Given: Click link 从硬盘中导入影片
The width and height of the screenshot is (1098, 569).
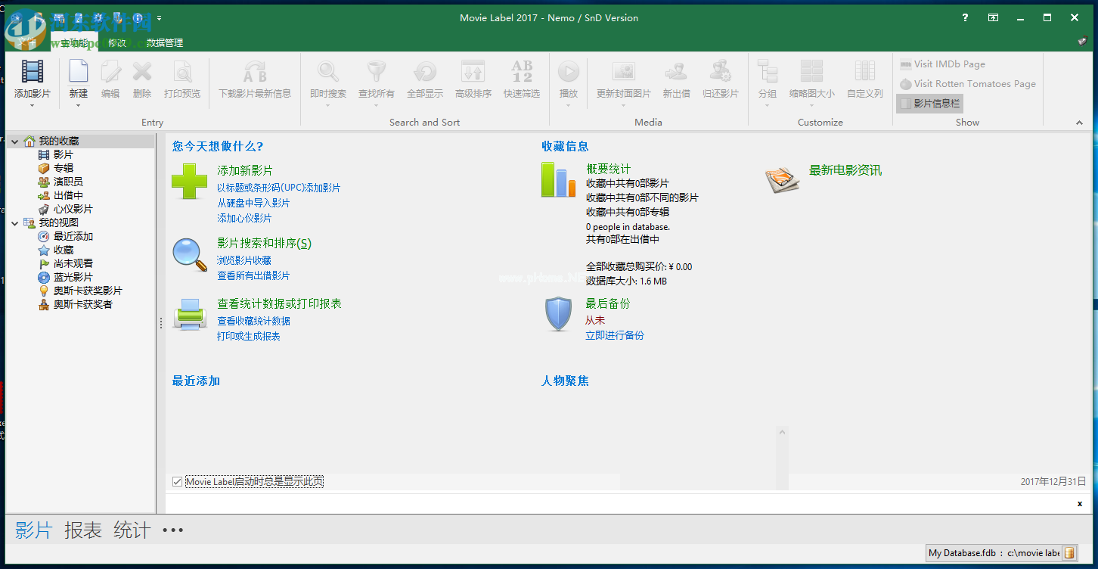Looking at the screenshot, I should [x=253, y=203].
